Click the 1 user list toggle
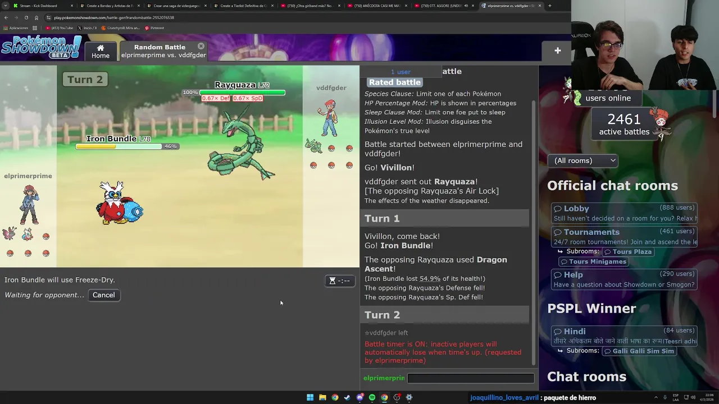 (x=401, y=72)
